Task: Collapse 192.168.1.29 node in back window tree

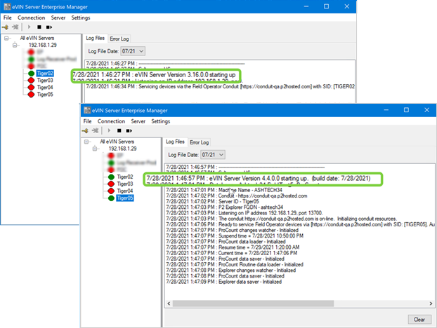Action: click(15, 45)
